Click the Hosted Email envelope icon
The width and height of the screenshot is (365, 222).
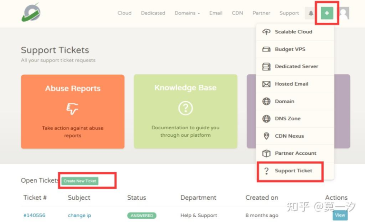(x=266, y=84)
